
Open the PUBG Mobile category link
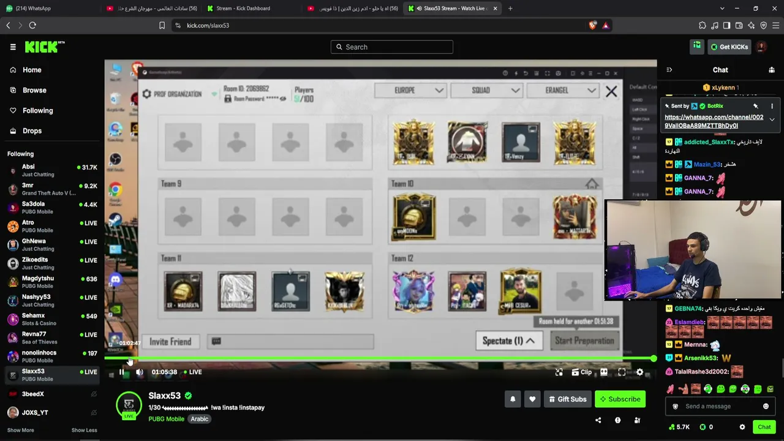pos(166,419)
